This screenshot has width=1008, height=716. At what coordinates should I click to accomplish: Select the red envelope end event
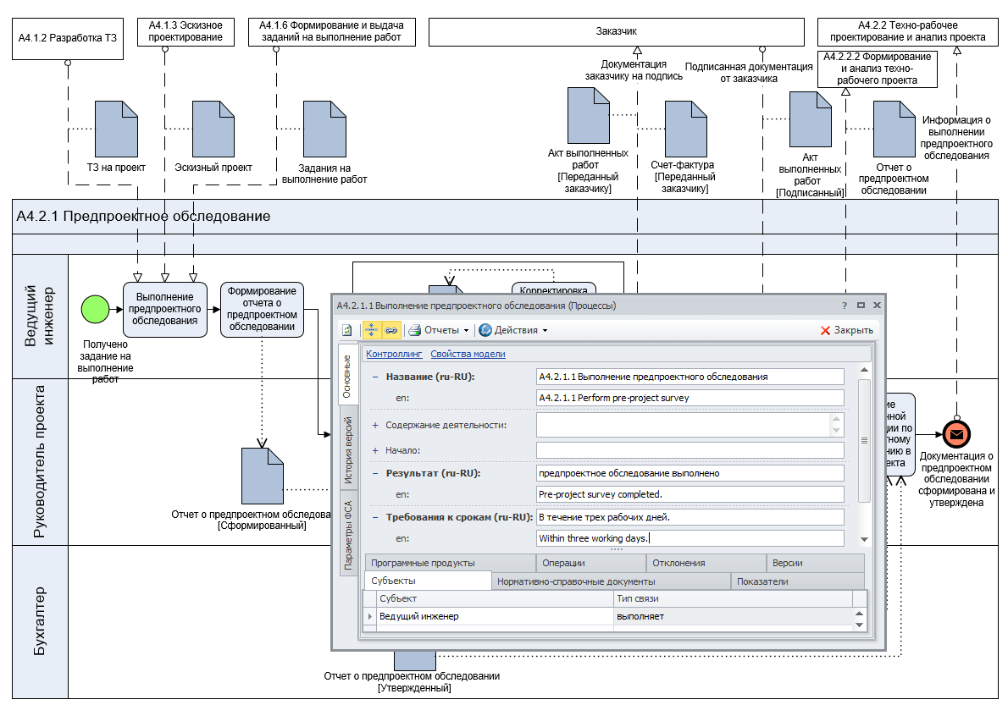956,434
